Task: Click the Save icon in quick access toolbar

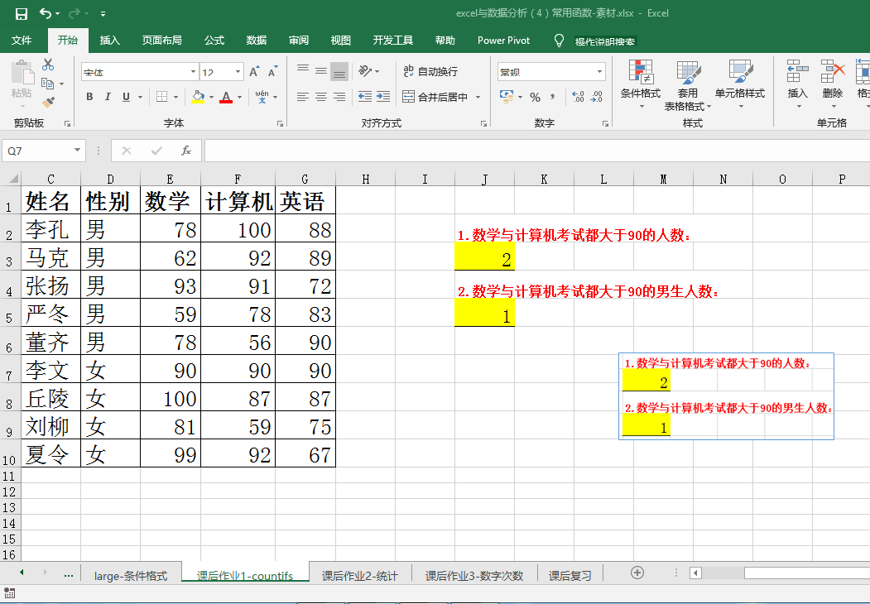Action: pos(21,14)
